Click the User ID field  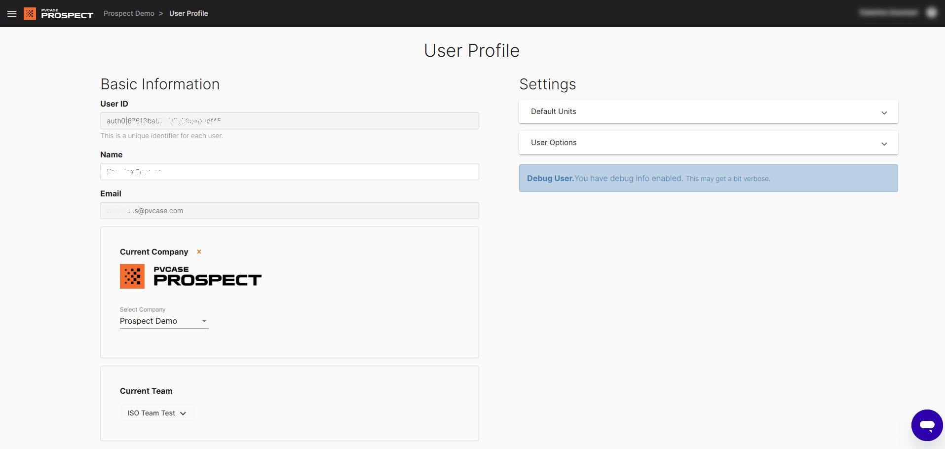(x=289, y=120)
